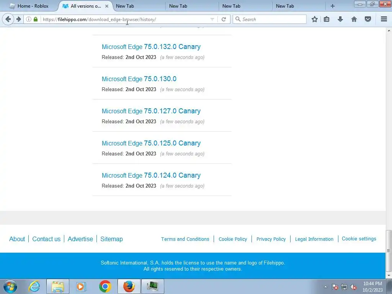Switch to the first New Tab
This screenshot has width=392, height=294.
(138, 6)
